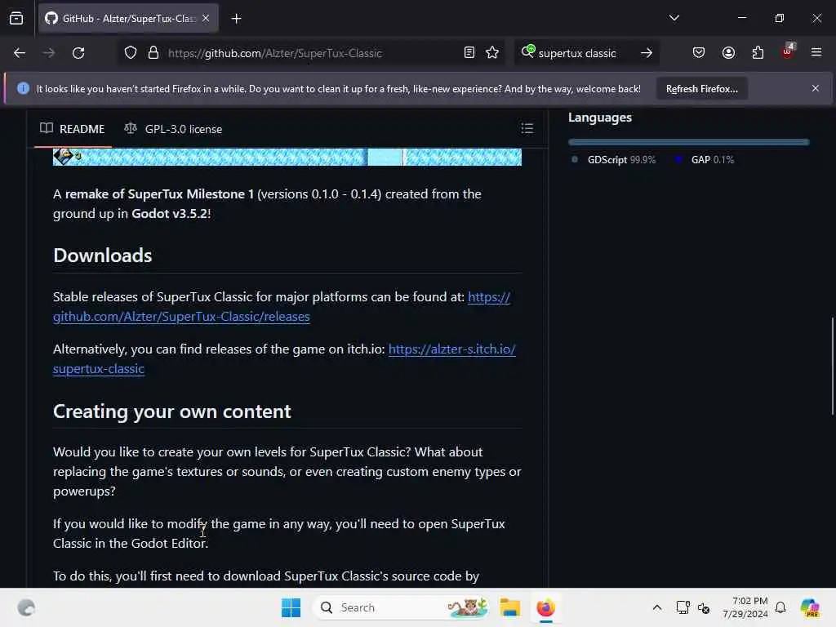836x627 pixels.
Task: Open the notifications bell
Action: point(780,607)
